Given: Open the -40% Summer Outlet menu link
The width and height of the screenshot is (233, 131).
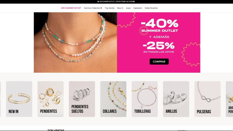Looking at the screenshot, I should pos(71,8).
